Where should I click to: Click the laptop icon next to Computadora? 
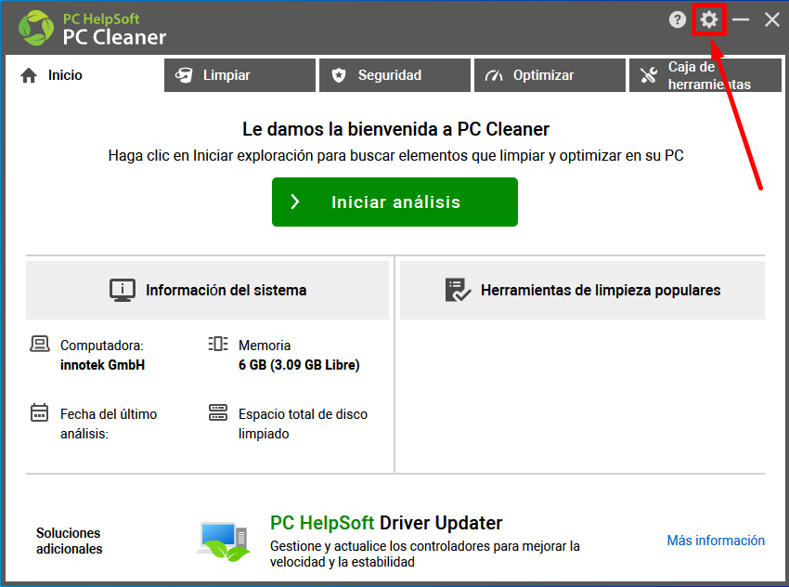pyautogui.click(x=40, y=344)
